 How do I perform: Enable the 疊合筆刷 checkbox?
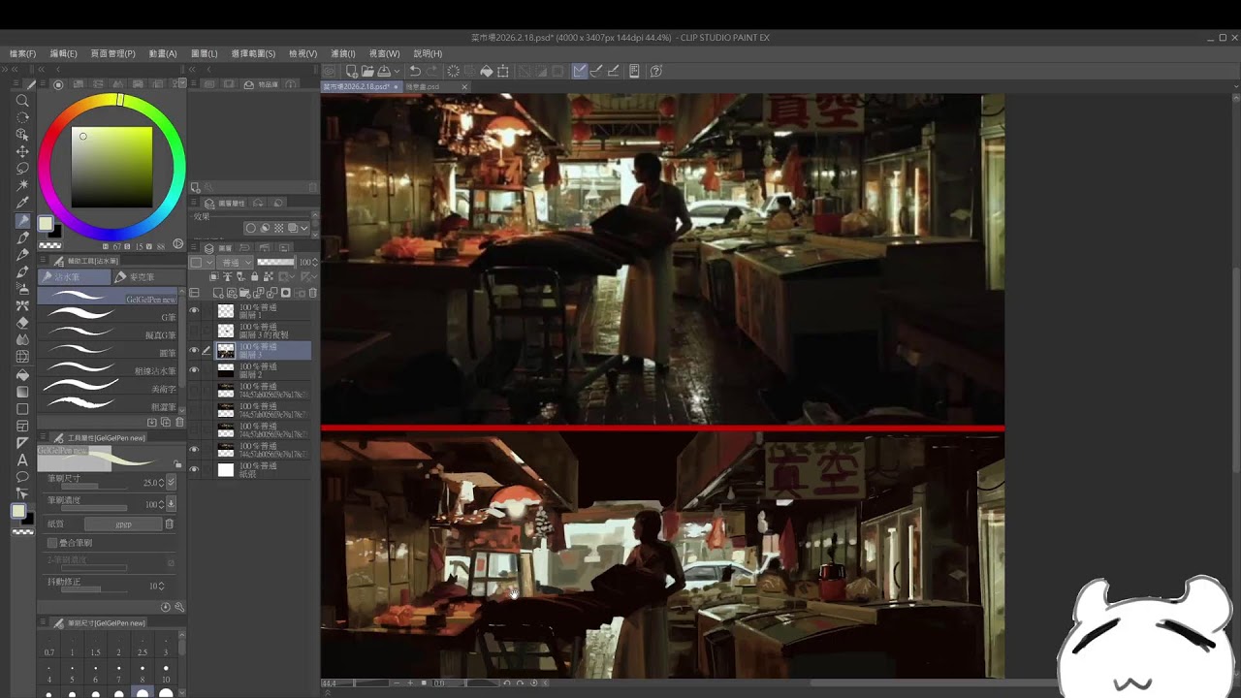(x=52, y=543)
